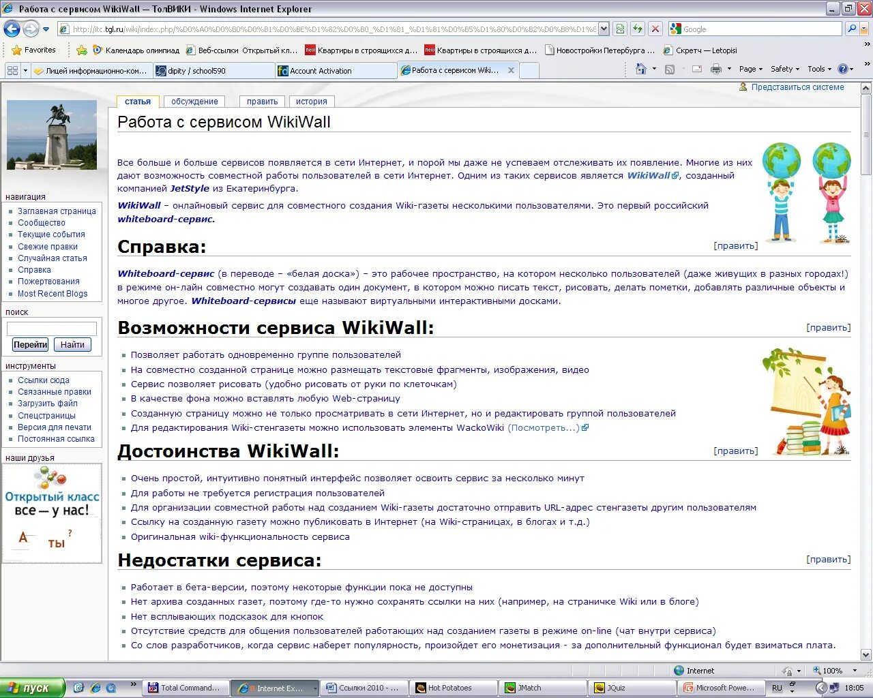Click the RSS Feeds icon
This screenshot has width=873, height=698.
pyautogui.click(x=670, y=69)
